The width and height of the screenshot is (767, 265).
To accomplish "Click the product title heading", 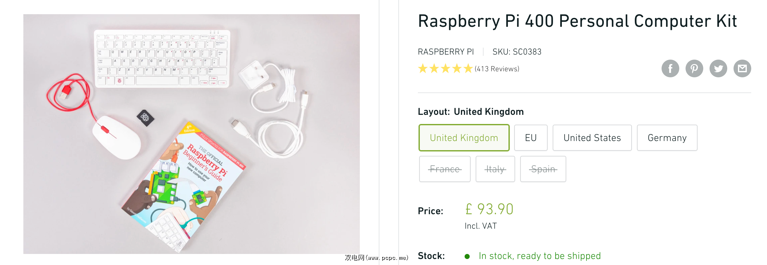I will (x=577, y=21).
